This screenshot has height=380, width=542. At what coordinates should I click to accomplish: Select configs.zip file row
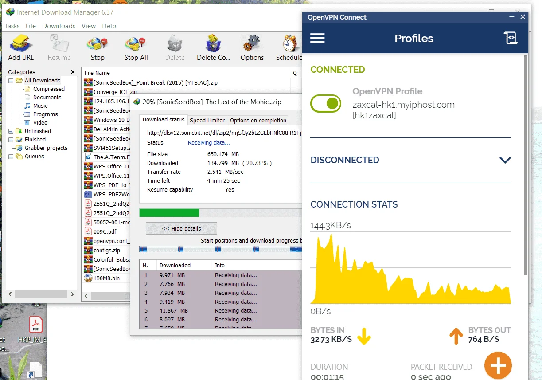pos(106,250)
